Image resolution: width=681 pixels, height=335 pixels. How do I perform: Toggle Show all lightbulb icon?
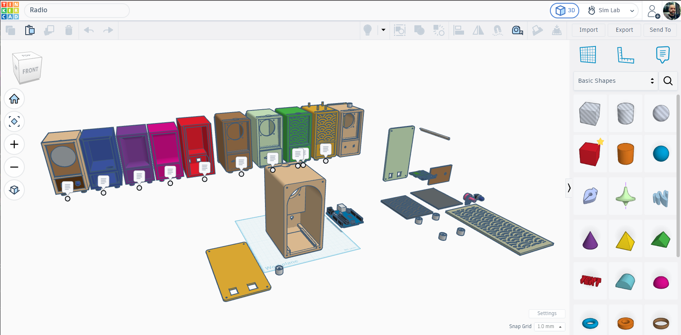368,30
